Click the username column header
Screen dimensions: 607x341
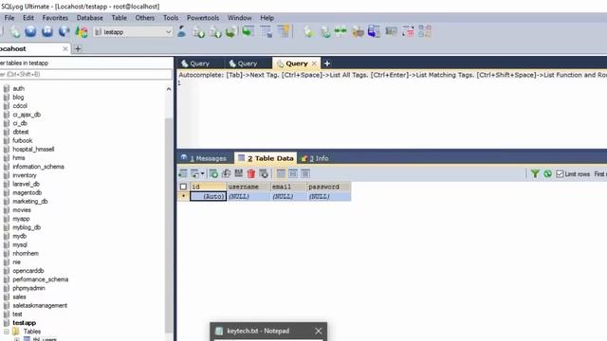(248, 187)
